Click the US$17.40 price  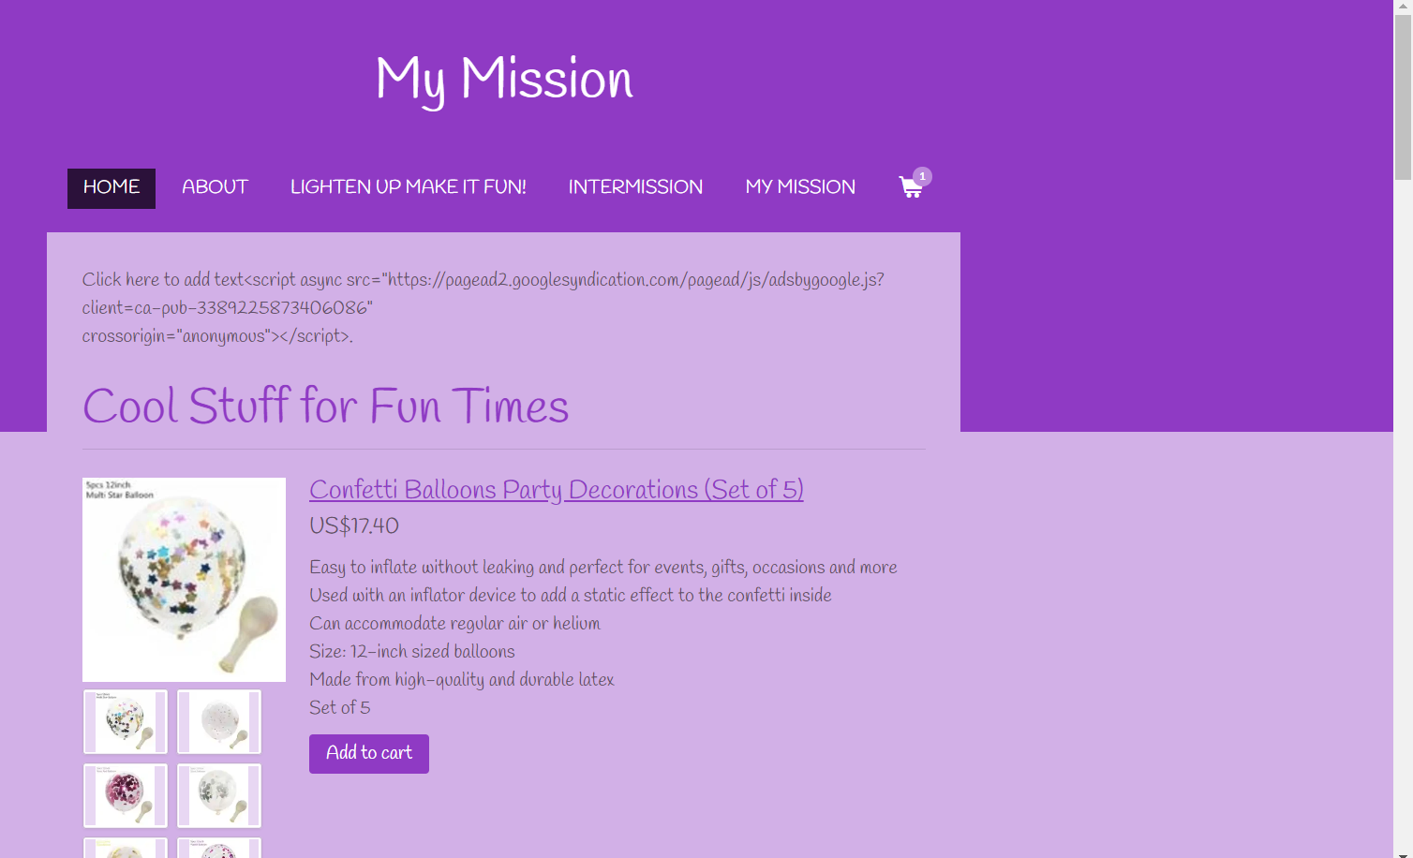pyautogui.click(x=354, y=526)
